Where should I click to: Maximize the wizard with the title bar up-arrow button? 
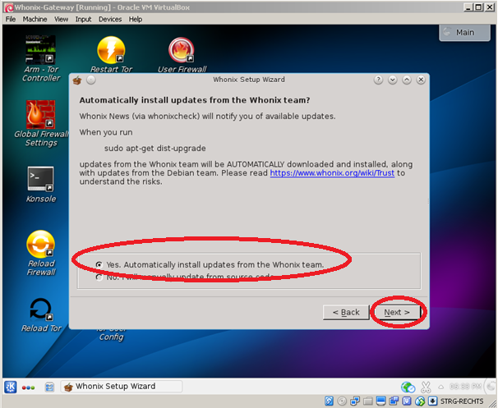(x=407, y=80)
